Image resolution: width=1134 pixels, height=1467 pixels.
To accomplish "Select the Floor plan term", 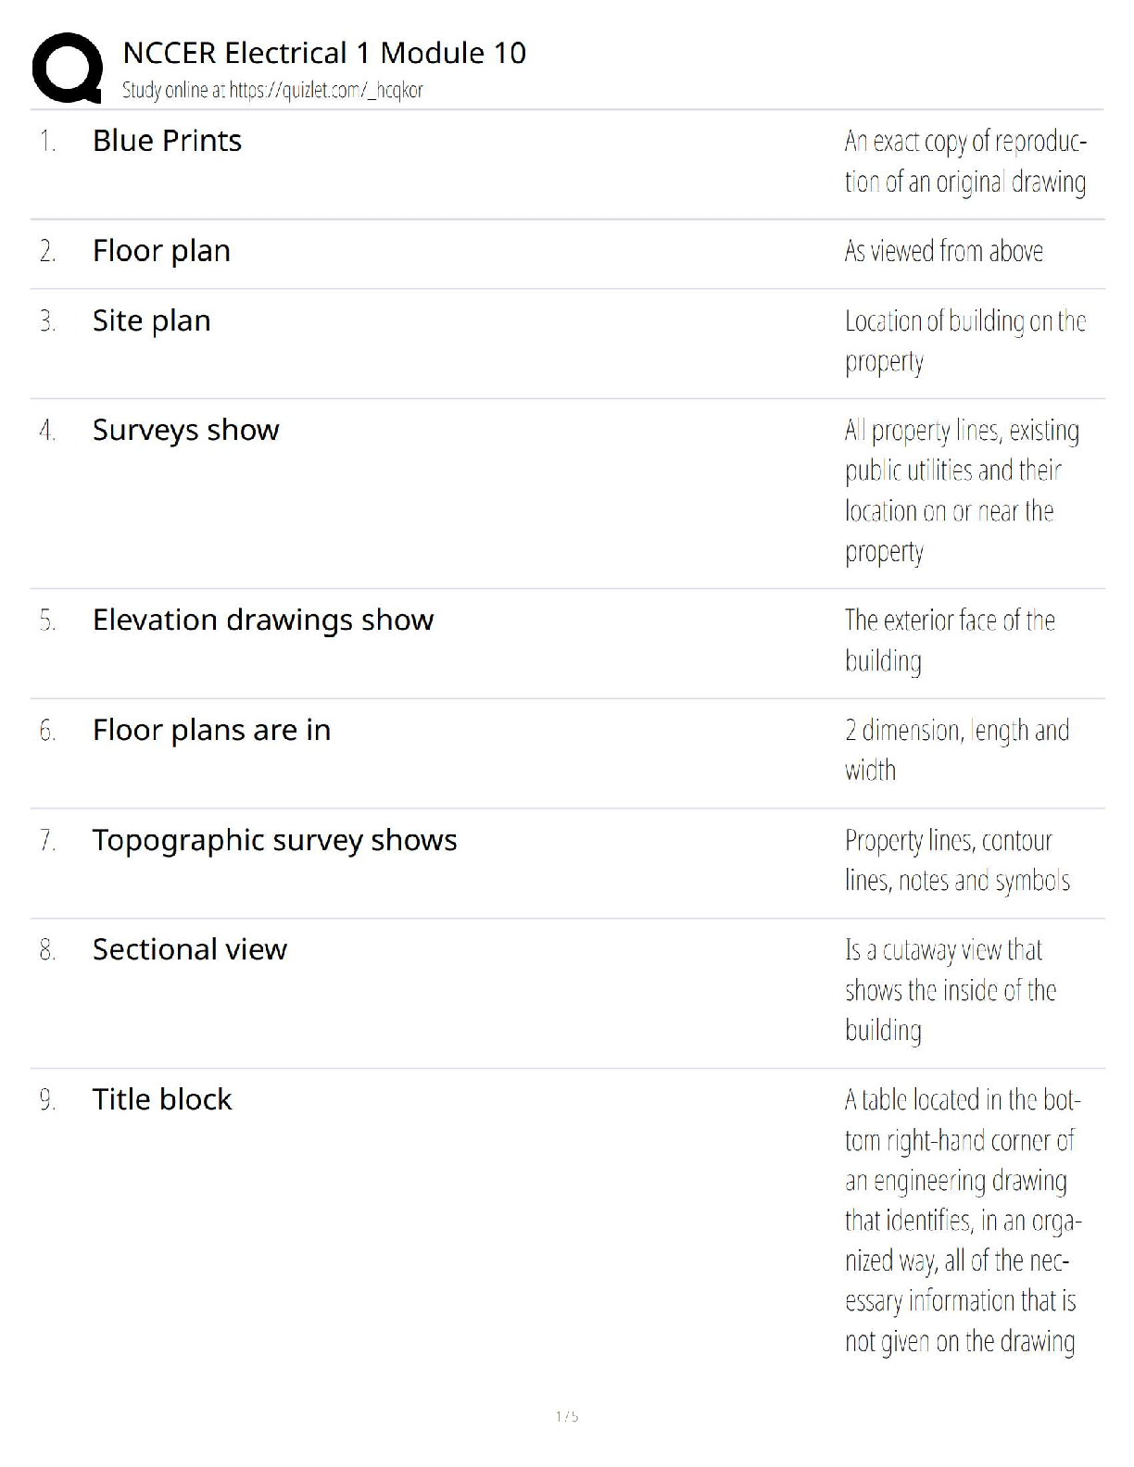I will coord(161,251).
